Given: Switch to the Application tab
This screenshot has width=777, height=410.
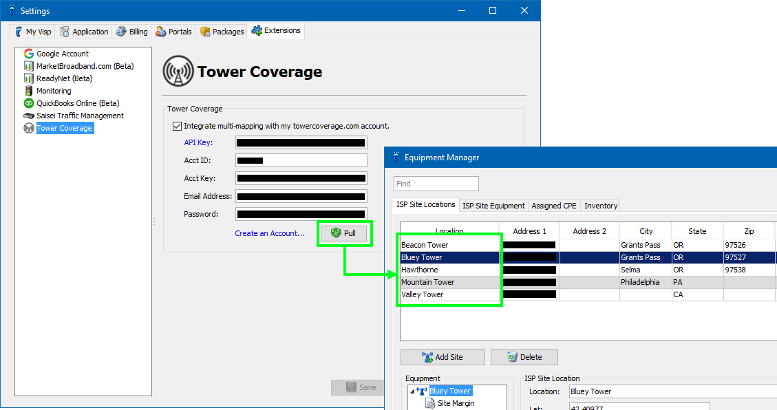Looking at the screenshot, I should pos(84,32).
